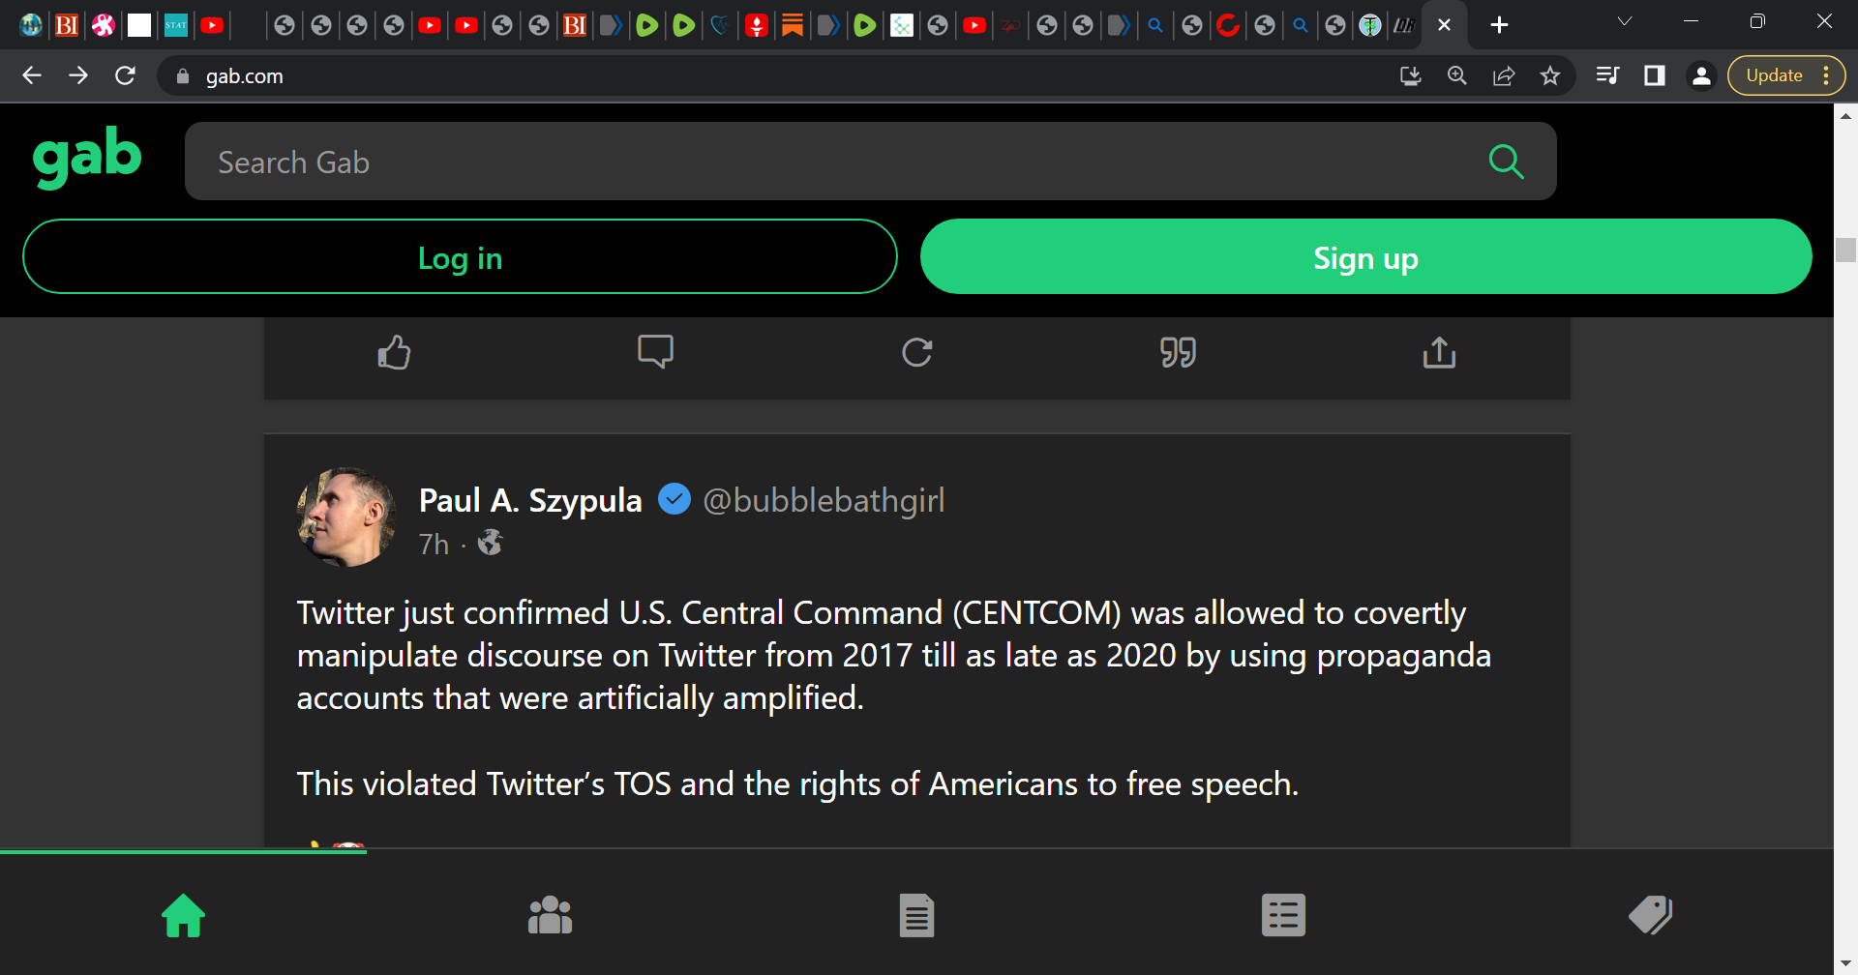Open the Groups icon in bottom bar
The height and width of the screenshot is (975, 1858).
pos(550,915)
